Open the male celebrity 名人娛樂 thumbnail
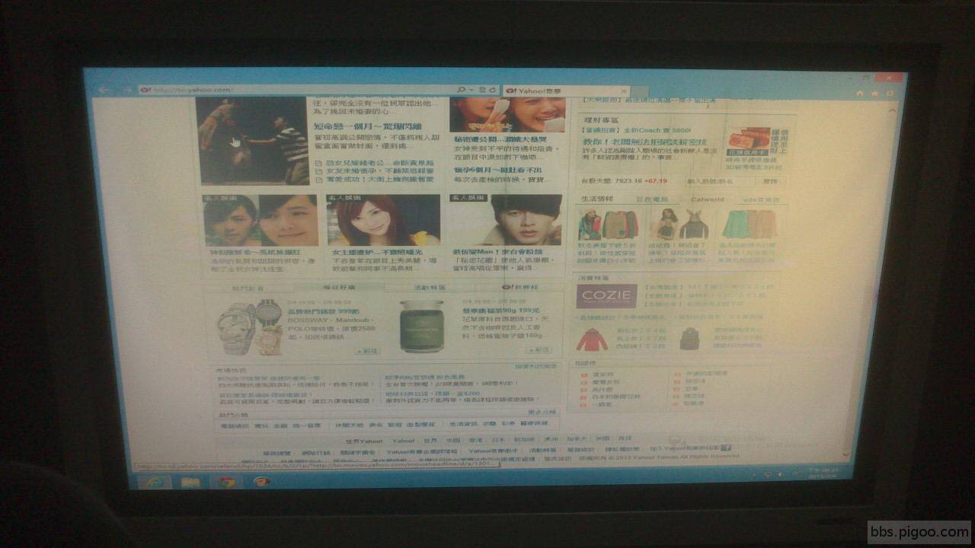Viewport: 975px width, 548px height. [x=506, y=220]
